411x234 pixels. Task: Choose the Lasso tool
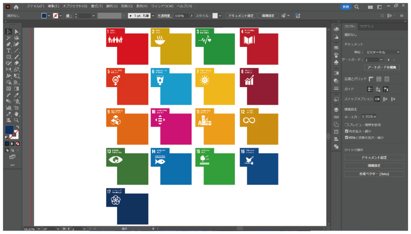[x=16, y=38]
